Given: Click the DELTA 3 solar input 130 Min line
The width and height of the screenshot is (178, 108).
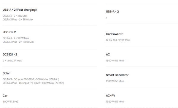Looking at the screenshot, I should (31, 79).
